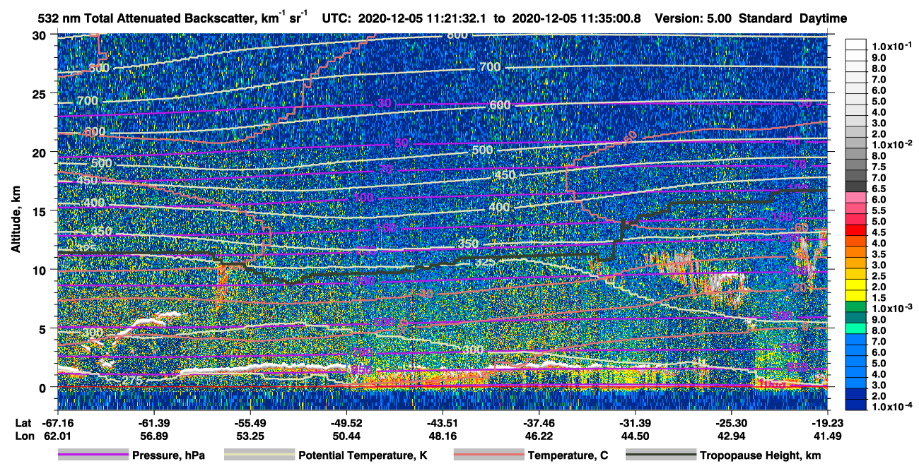Click the altitude axis tick label 15
Image resolution: width=919 pixels, height=471 pixels.
tap(40, 210)
